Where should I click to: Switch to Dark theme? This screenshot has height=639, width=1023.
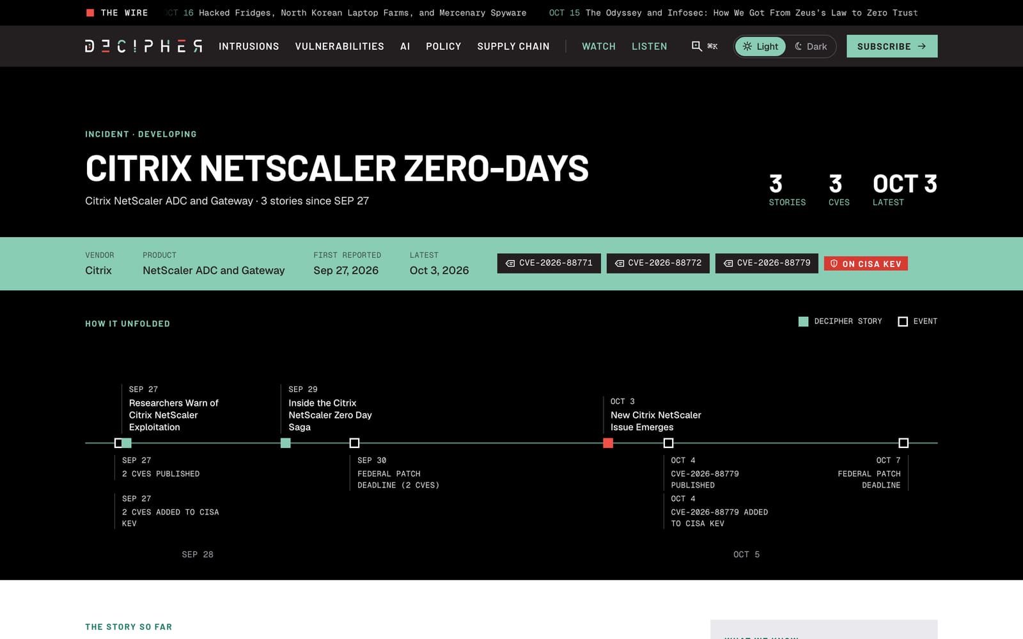pos(811,46)
